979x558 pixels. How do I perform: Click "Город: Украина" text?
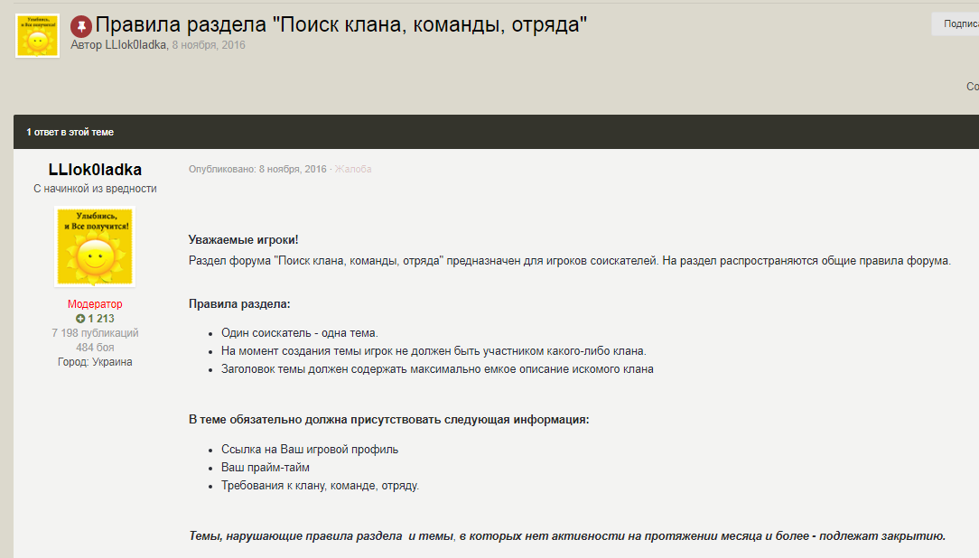(x=95, y=361)
